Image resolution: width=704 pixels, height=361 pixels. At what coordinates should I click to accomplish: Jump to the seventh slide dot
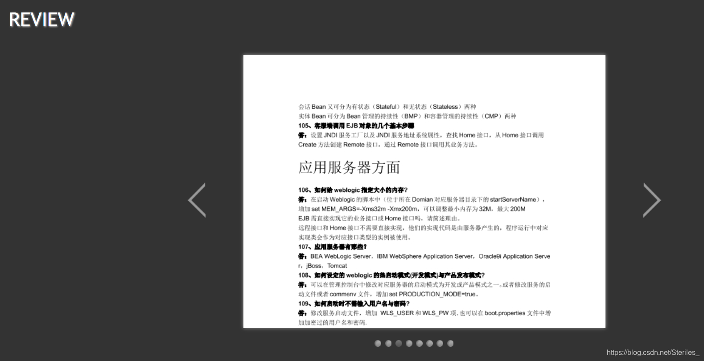[440, 343]
